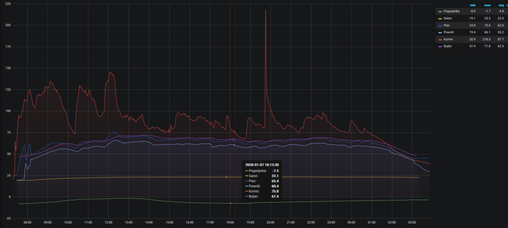Click the Komin curve peak around 12:00
This screenshot has width=508, height=228.
pyautogui.click(x=110, y=73)
